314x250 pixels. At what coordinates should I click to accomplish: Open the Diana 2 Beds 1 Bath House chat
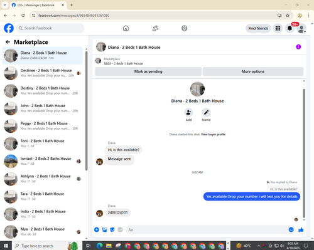42,56
